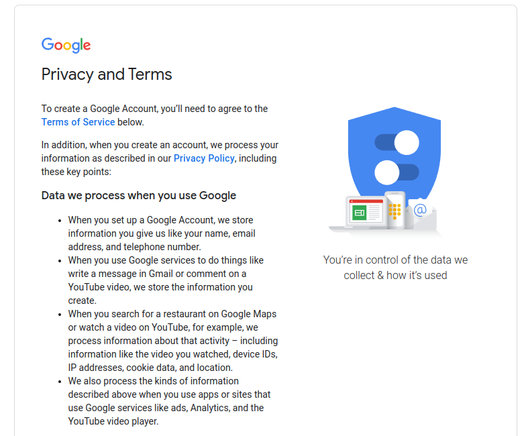Click the yellow dot keypad on the phone

(x=394, y=211)
